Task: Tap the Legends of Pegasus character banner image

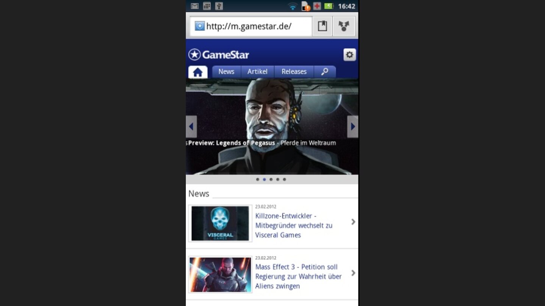Action: pos(272,127)
